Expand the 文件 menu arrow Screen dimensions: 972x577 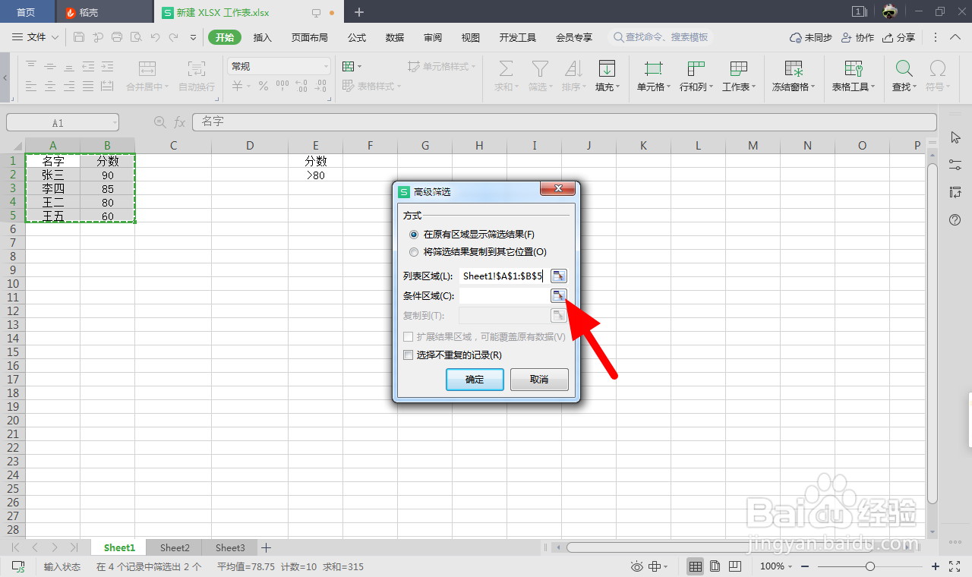(55, 37)
